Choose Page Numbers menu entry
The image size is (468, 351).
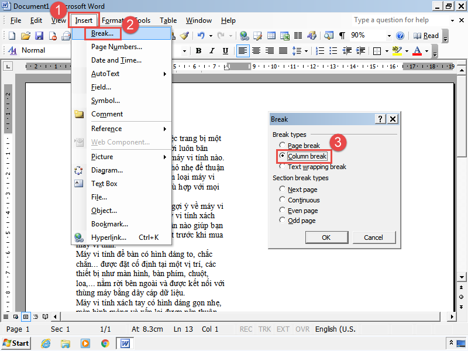(x=122, y=47)
